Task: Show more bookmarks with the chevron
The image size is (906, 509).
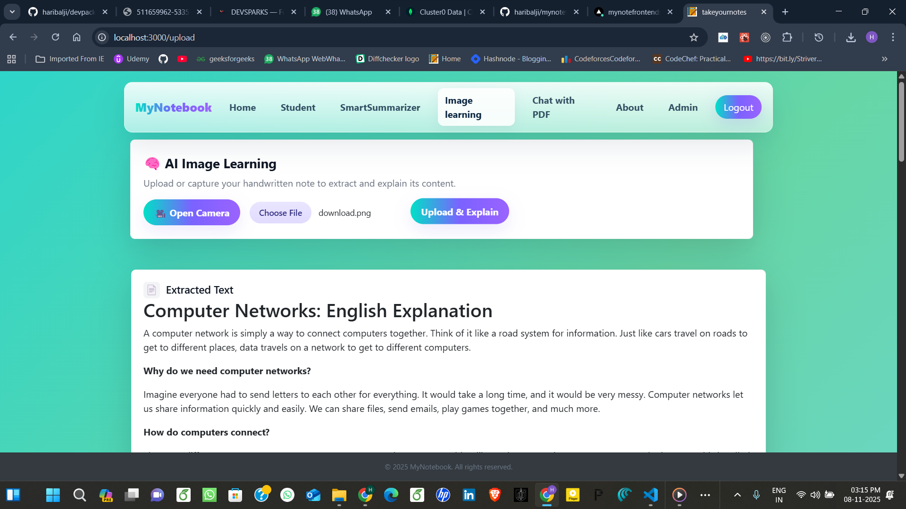Action: click(884, 59)
